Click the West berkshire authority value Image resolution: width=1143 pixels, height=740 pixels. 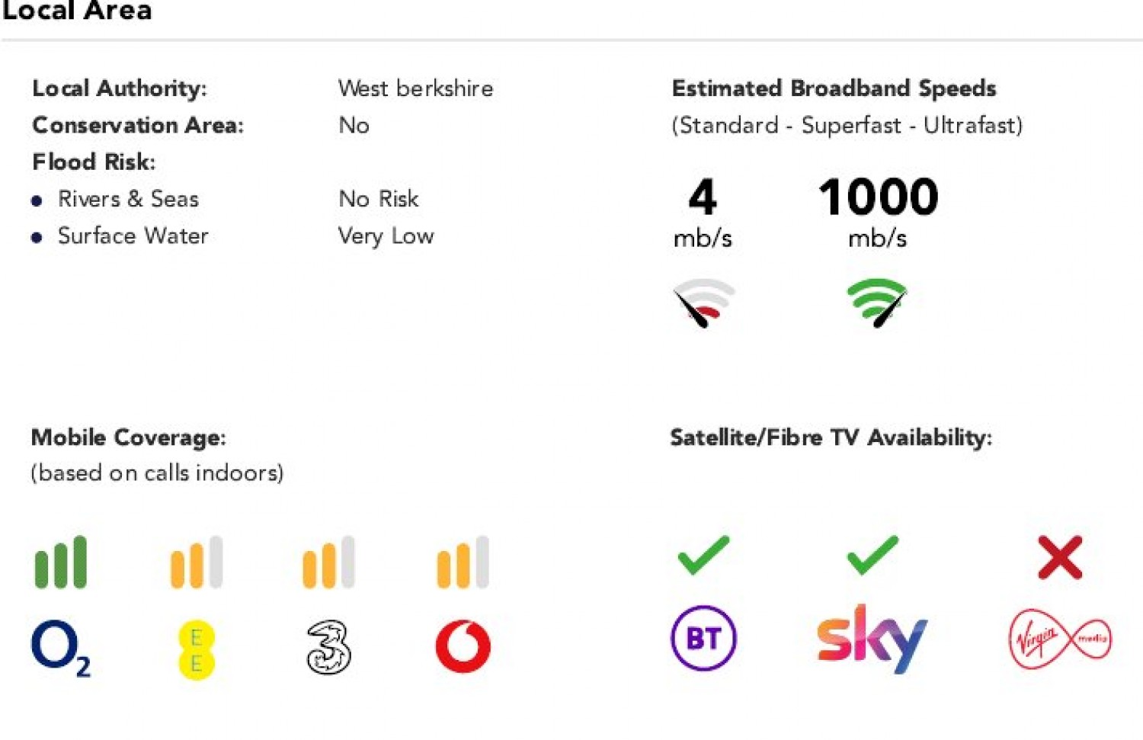415,88
